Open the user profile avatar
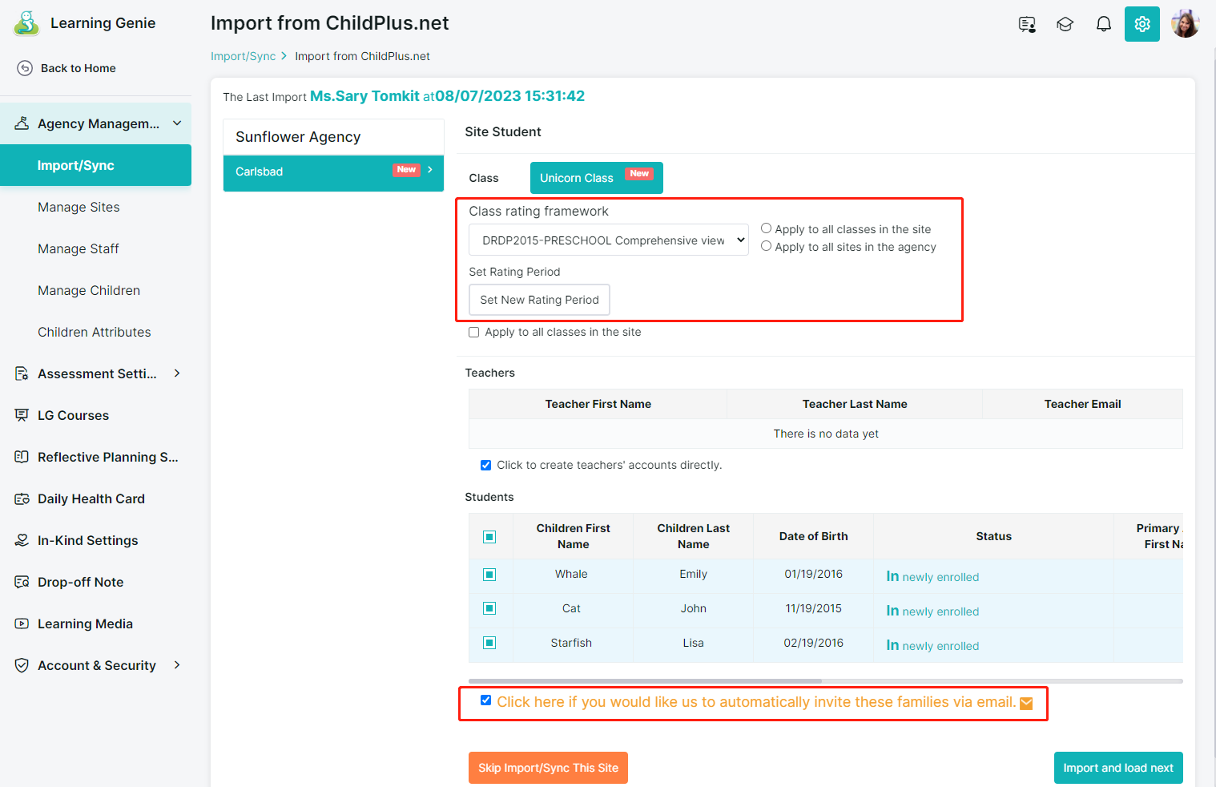This screenshot has height=787, width=1216. [x=1185, y=24]
